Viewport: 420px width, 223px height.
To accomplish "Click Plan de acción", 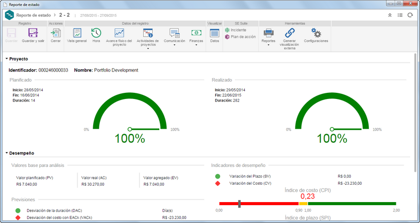I will click(x=240, y=37).
